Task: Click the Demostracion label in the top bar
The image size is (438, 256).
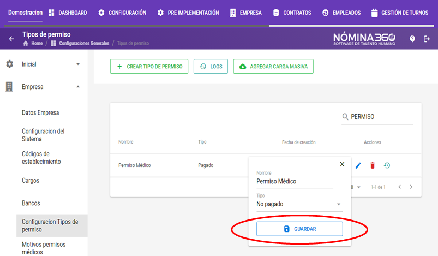Action: 25,13
